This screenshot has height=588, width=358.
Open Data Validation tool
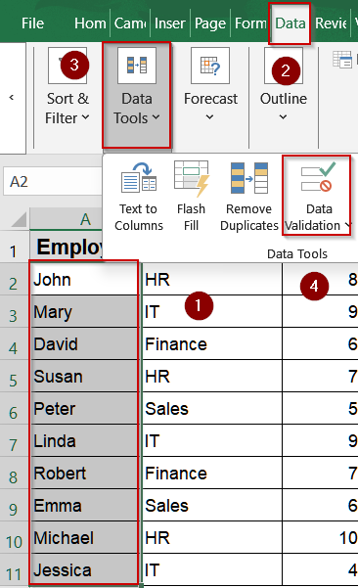pos(317,196)
